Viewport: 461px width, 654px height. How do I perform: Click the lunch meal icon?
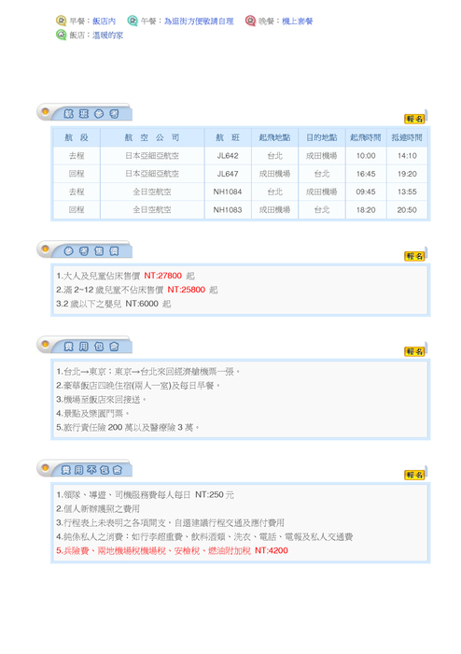(x=133, y=21)
